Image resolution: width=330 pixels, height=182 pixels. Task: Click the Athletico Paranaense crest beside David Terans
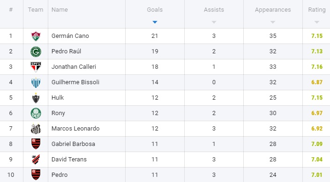pyautogui.click(x=36, y=159)
